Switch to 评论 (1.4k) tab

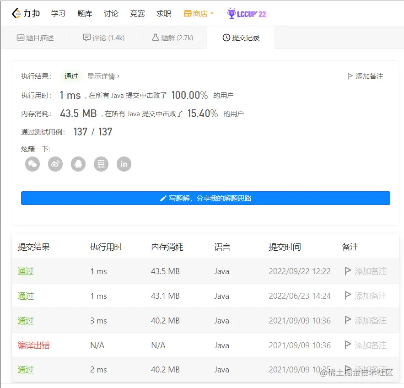(103, 38)
